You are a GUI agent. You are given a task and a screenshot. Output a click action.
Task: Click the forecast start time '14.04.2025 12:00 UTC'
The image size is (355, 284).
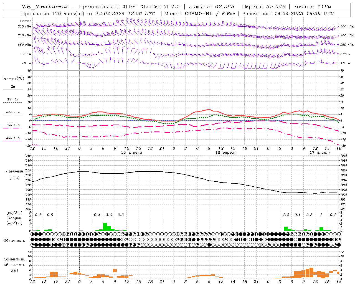[126, 14]
